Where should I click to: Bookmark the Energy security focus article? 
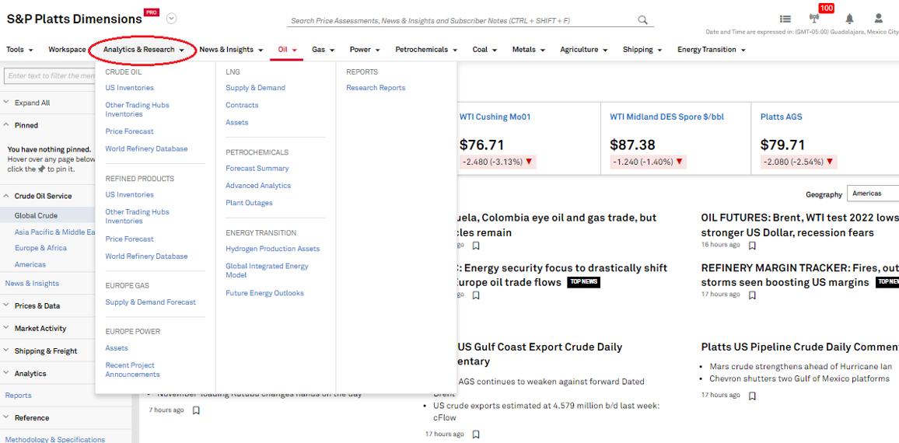(x=476, y=295)
